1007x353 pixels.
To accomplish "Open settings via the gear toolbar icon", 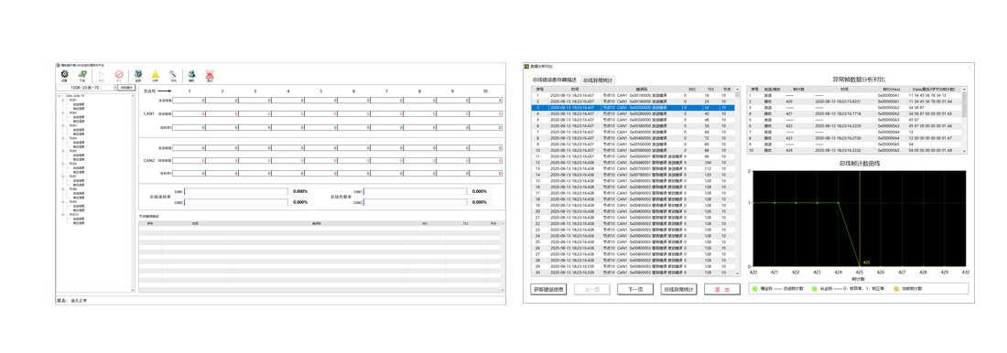I will pyautogui.click(x=64, y=74).
